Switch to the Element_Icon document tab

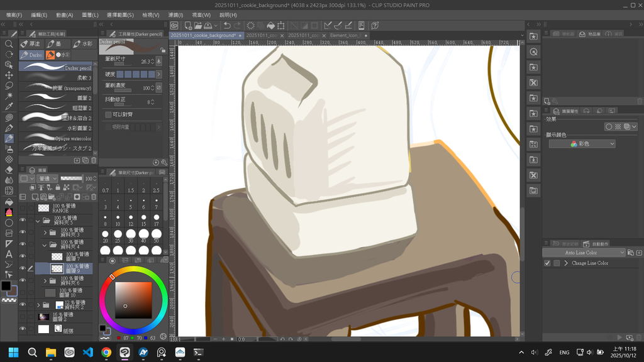pyautogui.click(x=344, y=36)
